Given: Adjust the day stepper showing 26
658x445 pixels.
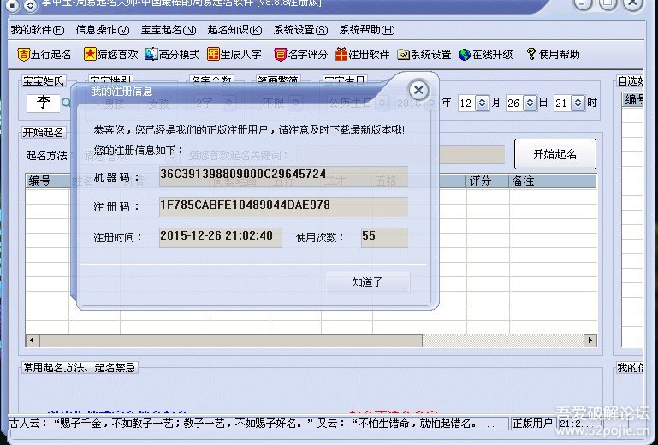Looking at the screenshot, I should coord(530,103).
